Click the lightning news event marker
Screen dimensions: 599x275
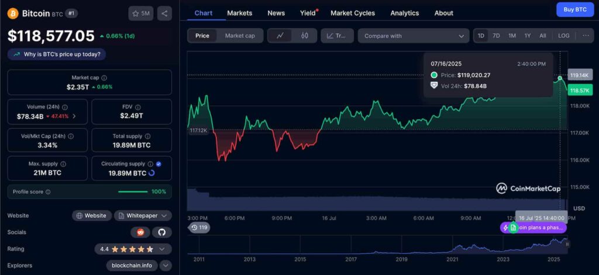click(x=505, y=228)
